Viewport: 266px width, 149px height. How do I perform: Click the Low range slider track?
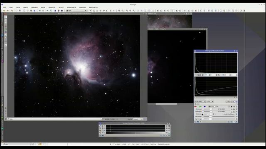(x=223, y=117)
